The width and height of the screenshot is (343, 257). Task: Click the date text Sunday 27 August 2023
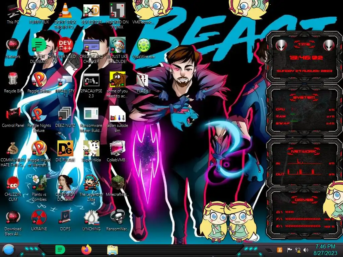coord(304,71)
